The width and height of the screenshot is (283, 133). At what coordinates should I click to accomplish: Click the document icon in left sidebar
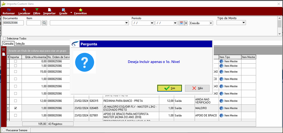4,54
